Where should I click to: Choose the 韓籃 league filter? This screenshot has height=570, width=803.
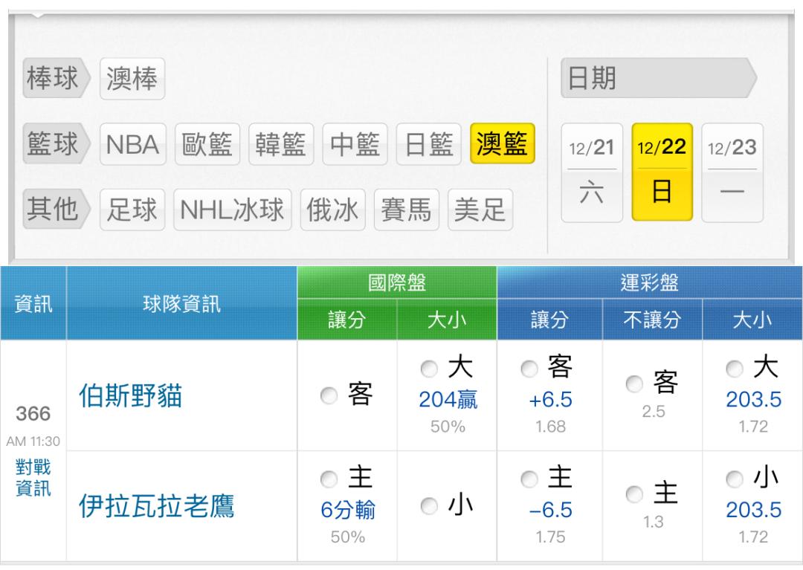281,144
